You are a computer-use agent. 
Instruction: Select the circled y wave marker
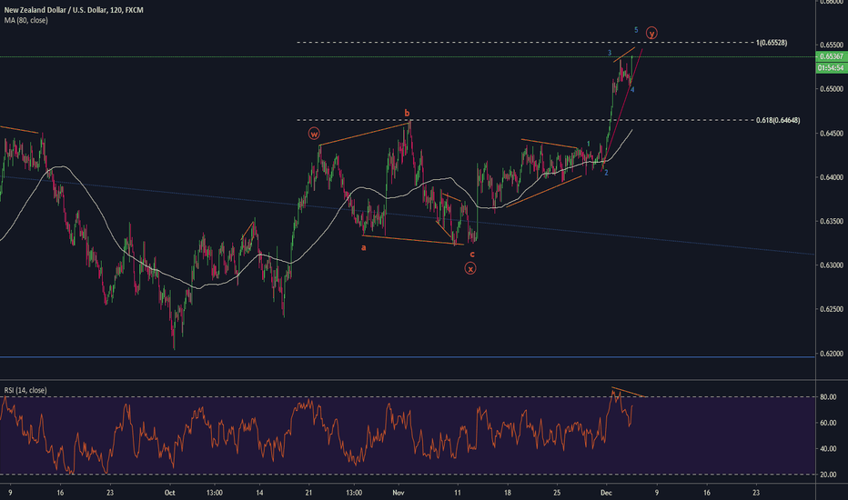tap(651, 34)
